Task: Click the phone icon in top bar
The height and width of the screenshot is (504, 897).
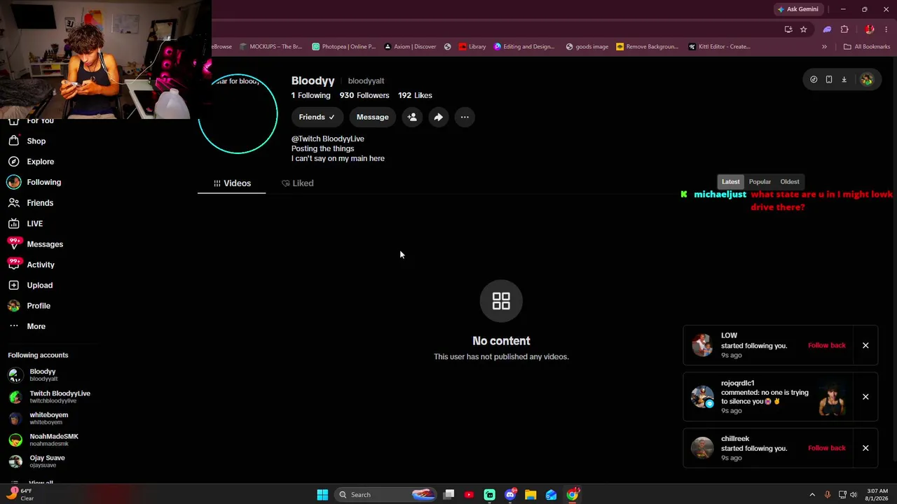Action: [x=828, y=80]
